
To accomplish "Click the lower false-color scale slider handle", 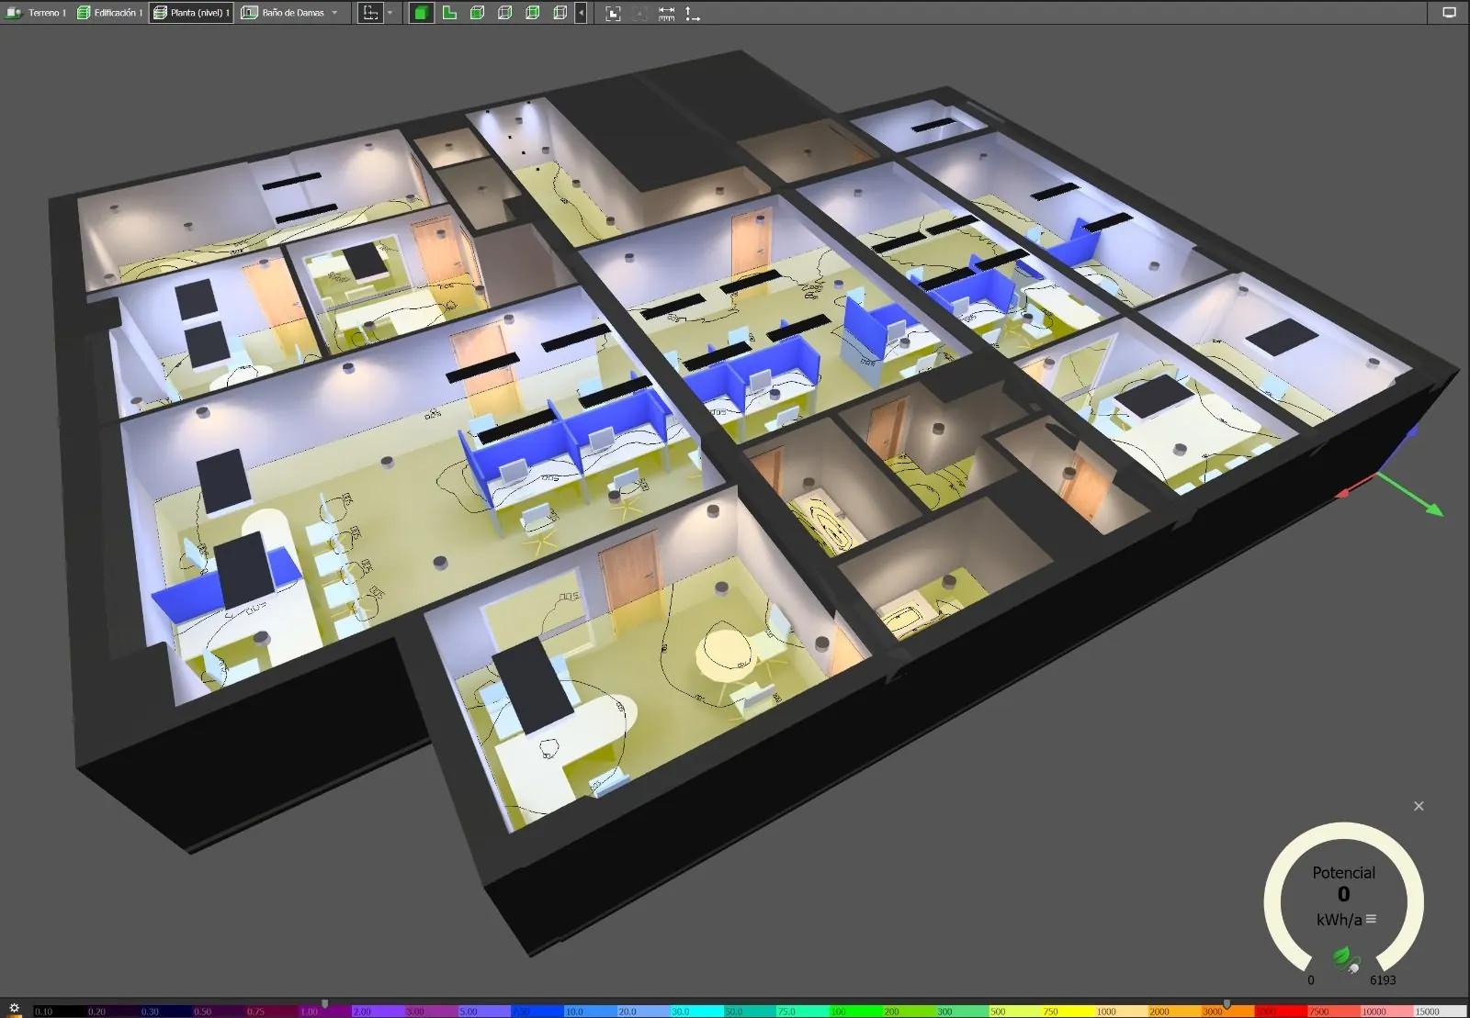I will pyautogui.click(x=324, y=1003).
